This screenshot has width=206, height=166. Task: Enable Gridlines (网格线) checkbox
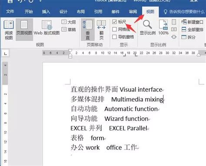point(114,29)
